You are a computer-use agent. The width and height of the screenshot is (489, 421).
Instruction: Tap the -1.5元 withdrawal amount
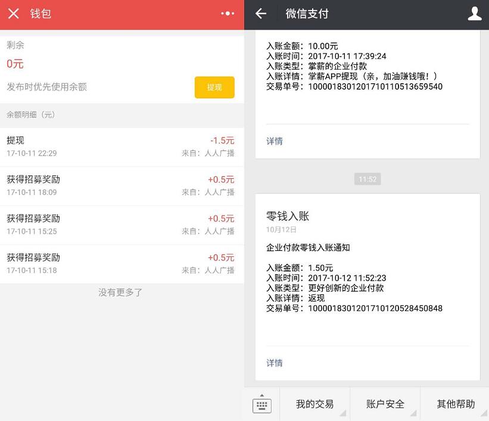[x=222, y=140]
